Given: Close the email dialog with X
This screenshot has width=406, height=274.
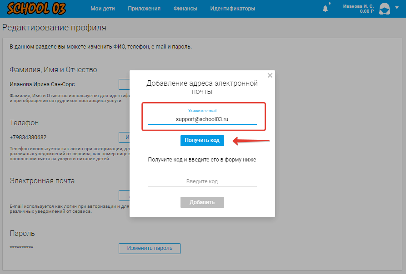Looking at the screenshot, I should point(270,75).
